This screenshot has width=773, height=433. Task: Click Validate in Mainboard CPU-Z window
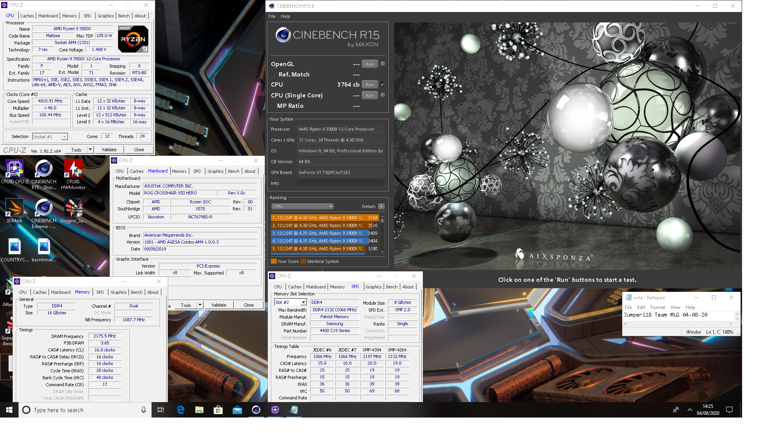219,305
